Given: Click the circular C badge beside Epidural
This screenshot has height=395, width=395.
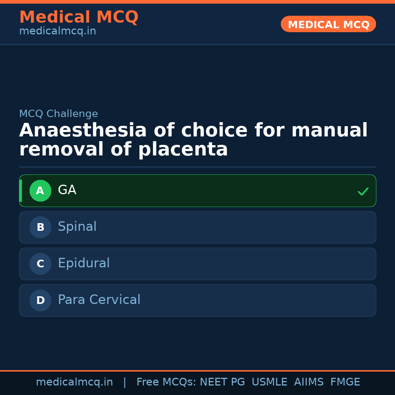Looking at the screenshot, I should (40, 264).
